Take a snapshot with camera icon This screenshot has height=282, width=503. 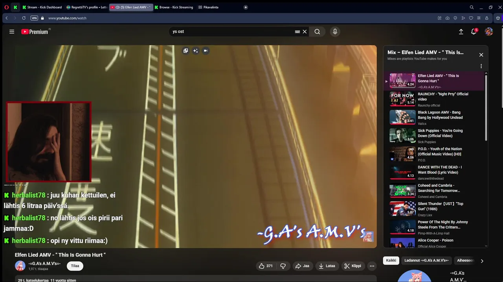447,18
